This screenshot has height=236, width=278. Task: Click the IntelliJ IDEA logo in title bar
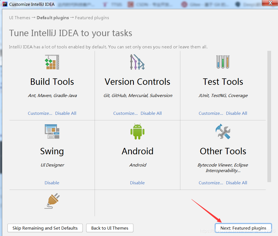point(5,4)
